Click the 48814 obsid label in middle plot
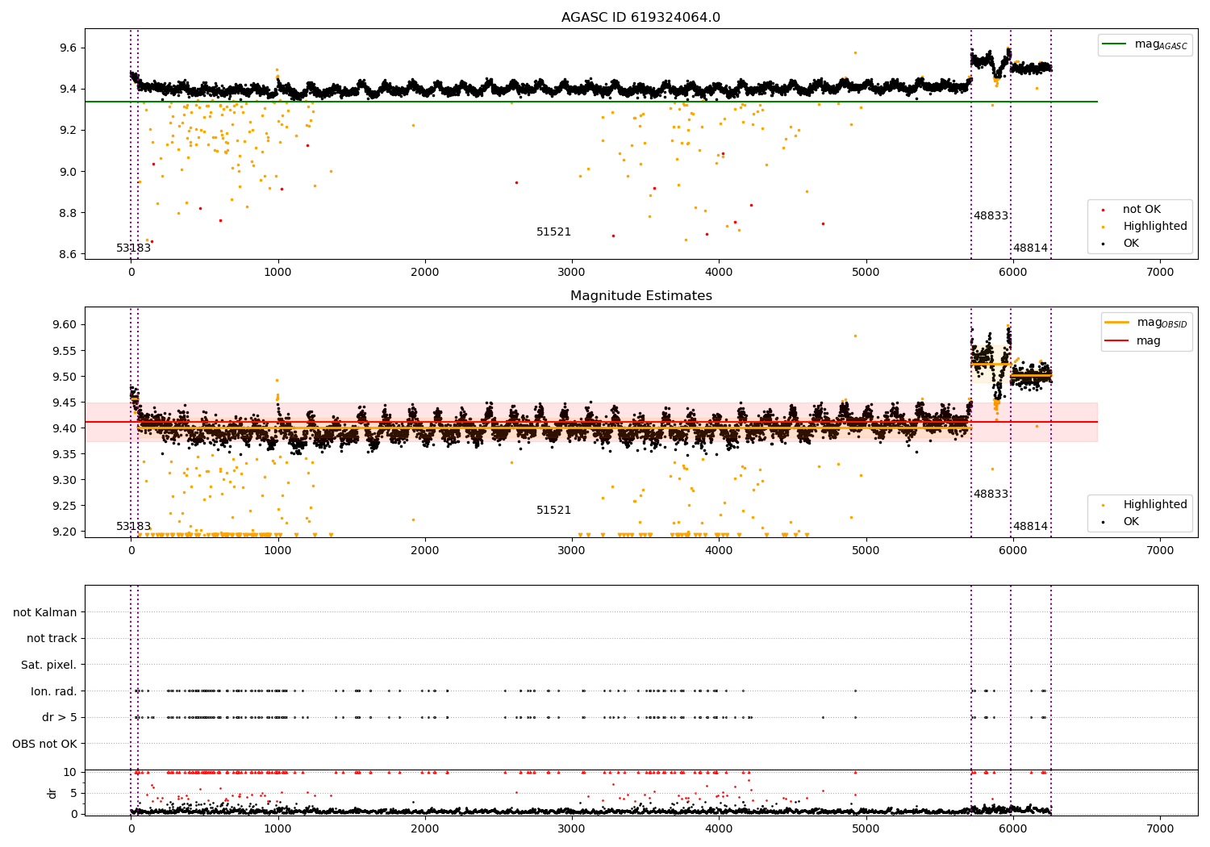This screenshot has width=1210, height=847. point(1030,527)
